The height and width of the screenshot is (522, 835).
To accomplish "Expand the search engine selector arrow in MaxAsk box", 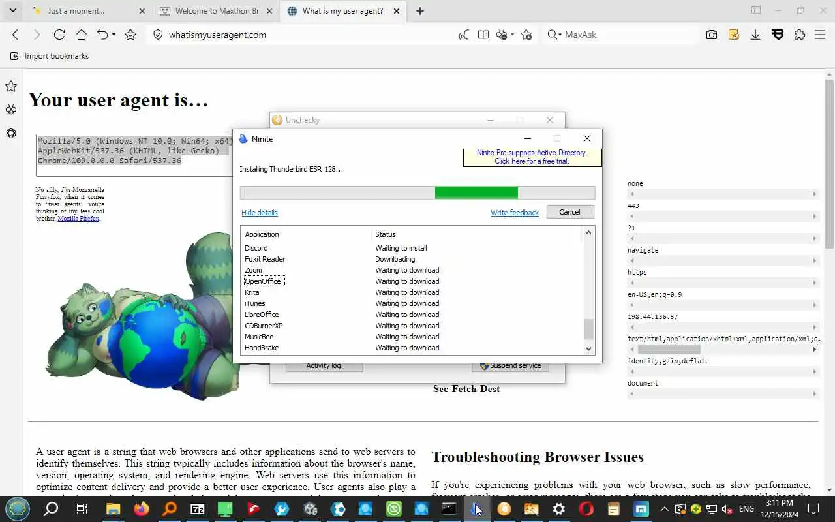I will 560,35.
